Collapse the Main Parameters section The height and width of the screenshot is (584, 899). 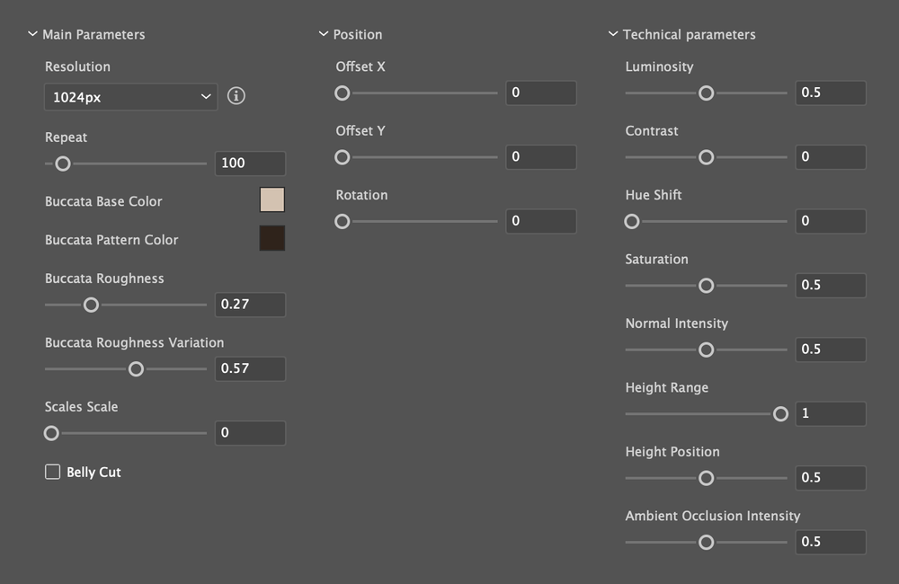[33, 34]
